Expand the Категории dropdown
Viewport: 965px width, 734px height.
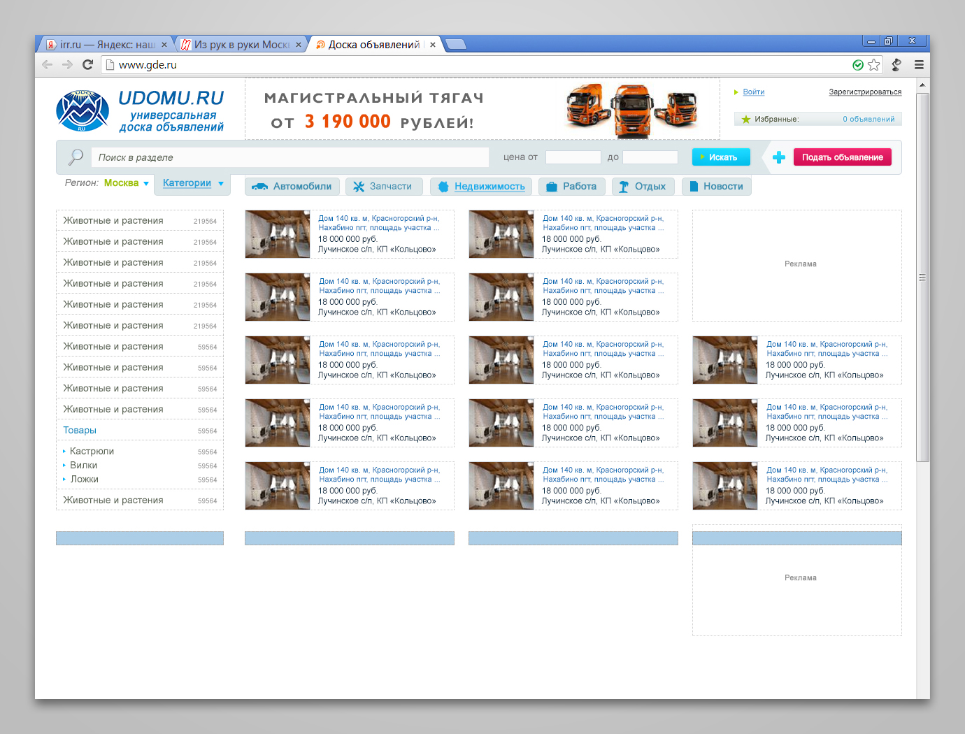click(x=194, y=183)
